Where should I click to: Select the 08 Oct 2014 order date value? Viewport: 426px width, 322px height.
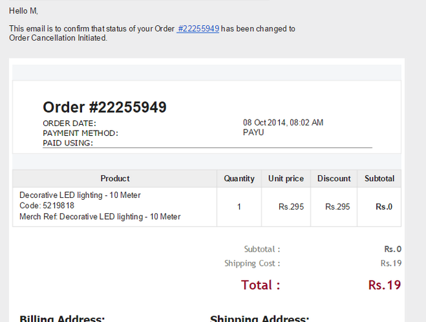283,123
